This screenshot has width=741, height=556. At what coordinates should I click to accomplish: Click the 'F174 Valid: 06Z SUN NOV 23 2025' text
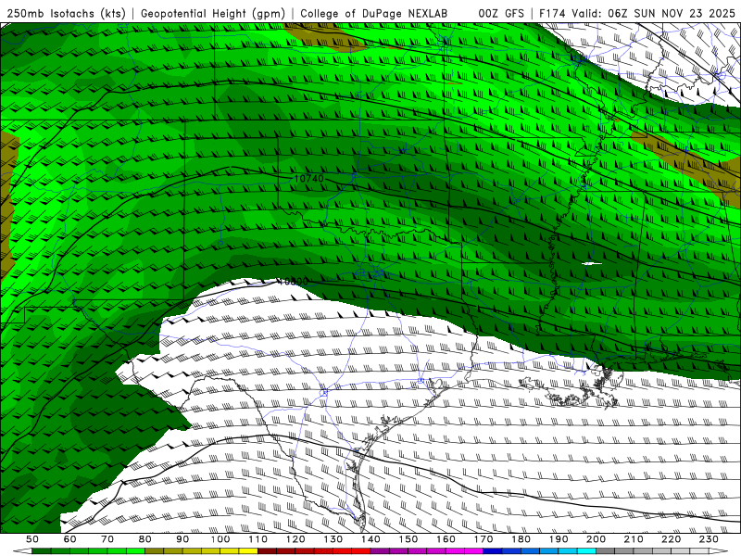637,14
